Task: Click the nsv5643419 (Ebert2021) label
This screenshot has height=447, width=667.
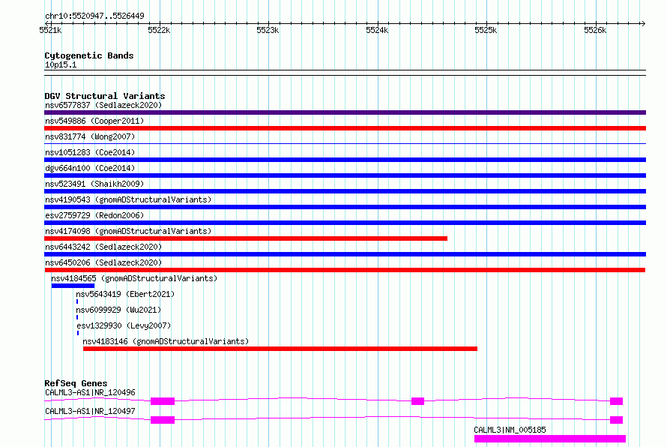Action: [125, 294]
